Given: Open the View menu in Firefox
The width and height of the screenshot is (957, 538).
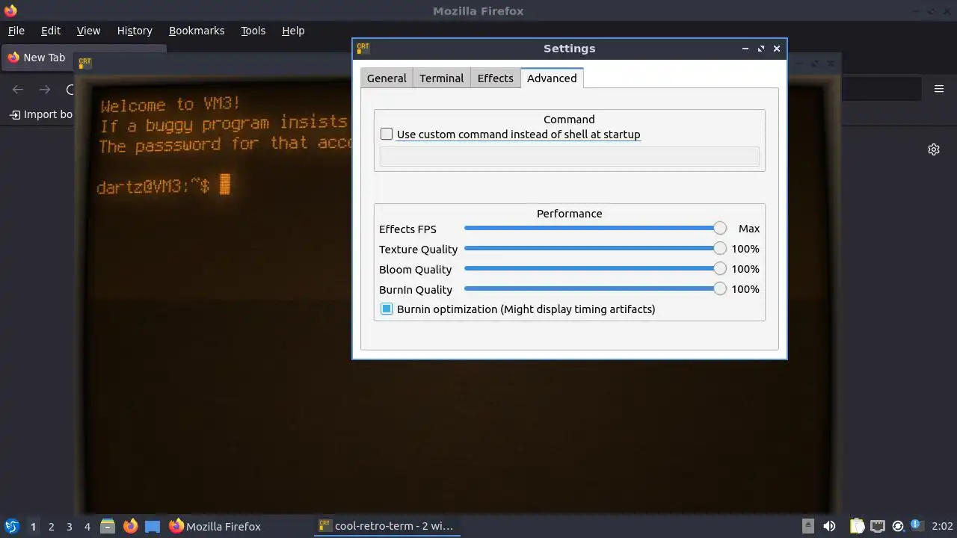Looking at the screenshot, I should (88, 31).
